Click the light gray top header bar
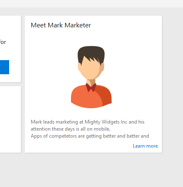The height and width of the screenshot is (187, 183). coord(91,4)
